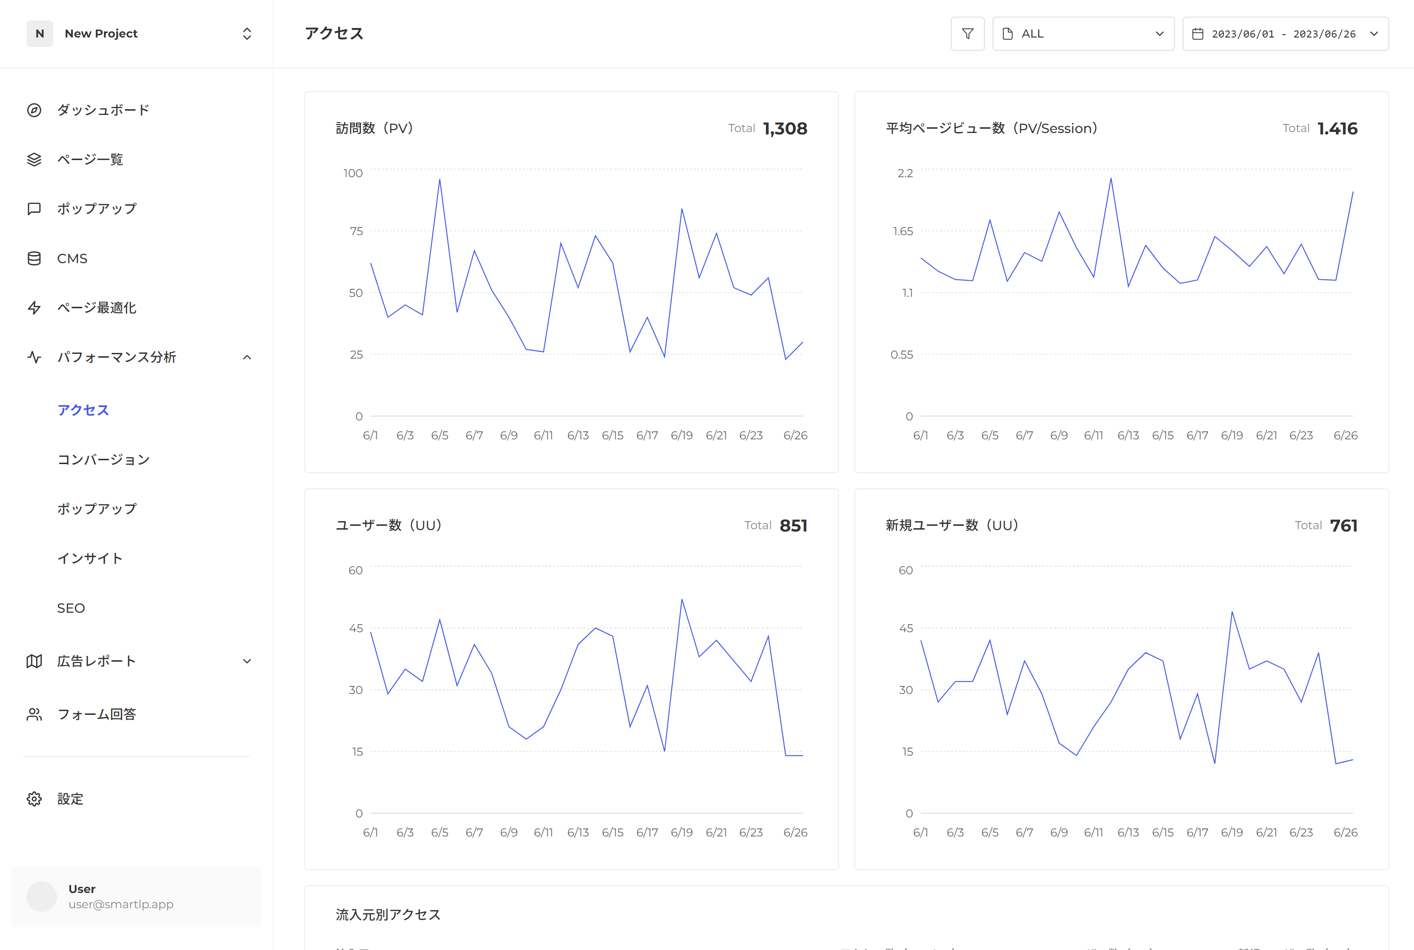This screenshot has height=950, width=1414.
Task: Click the ad report map icon
Action: (x=35, y=661)
